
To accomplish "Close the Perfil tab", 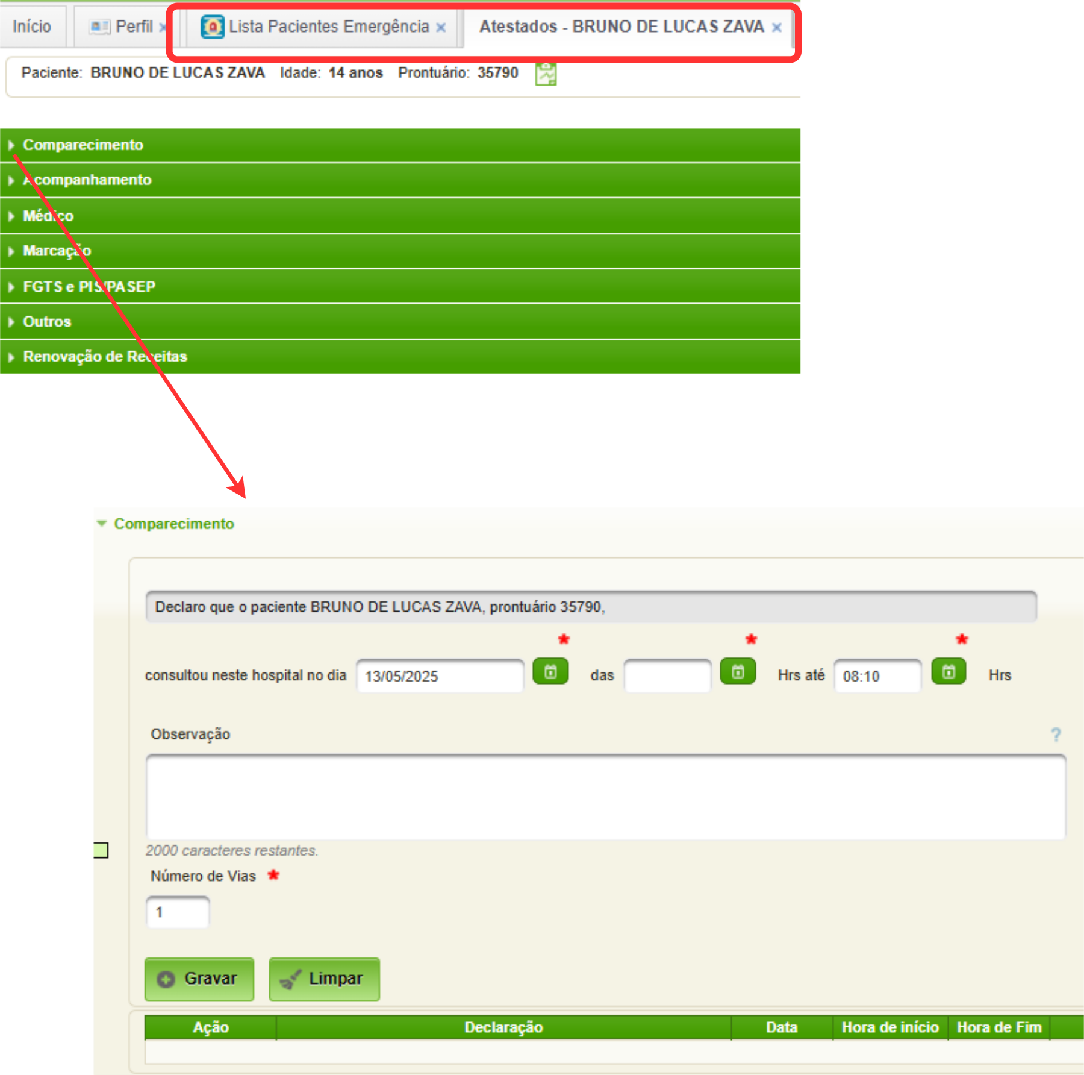I will (163, 28).
